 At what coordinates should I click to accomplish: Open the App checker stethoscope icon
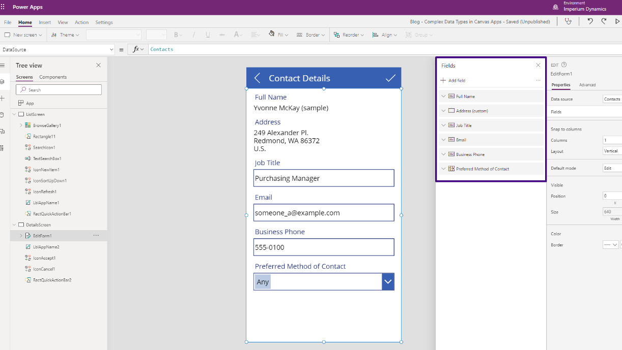(568, 21)
